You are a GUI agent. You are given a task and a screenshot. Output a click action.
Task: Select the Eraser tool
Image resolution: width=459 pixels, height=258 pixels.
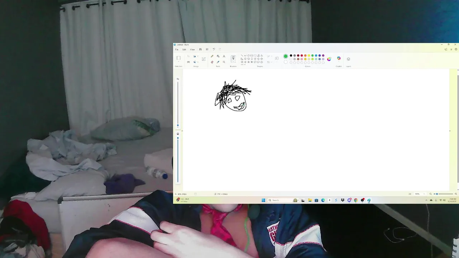pyautogui.click(x=212, y=62)
